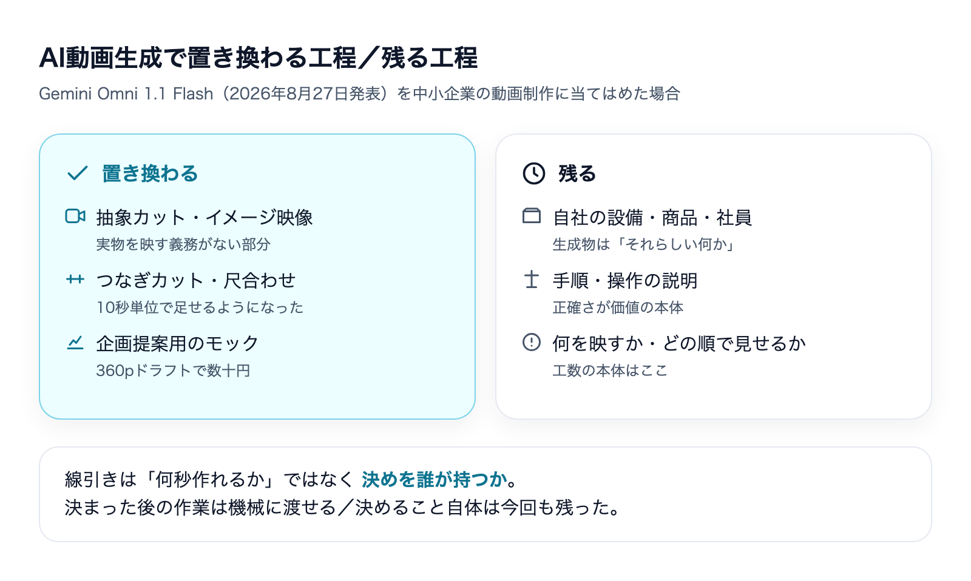This screenshot has width=971, height=581.
Task: Click the chart icon next to 企画提案用のモック
Action: 75,343
